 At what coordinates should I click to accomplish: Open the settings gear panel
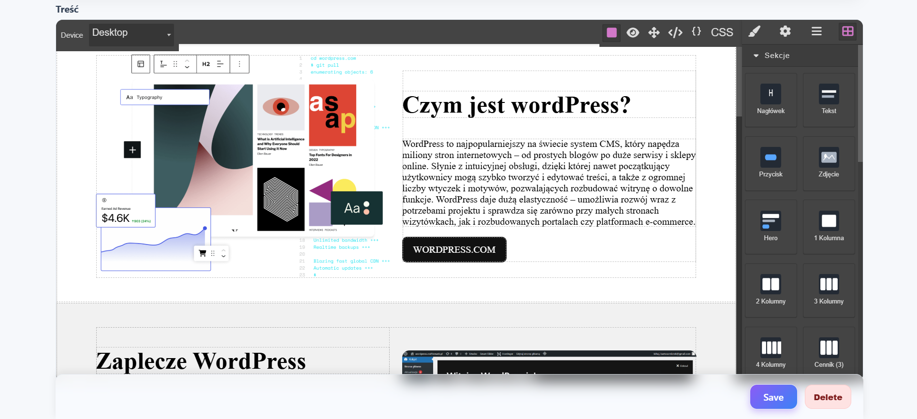[x=785, y=31]
